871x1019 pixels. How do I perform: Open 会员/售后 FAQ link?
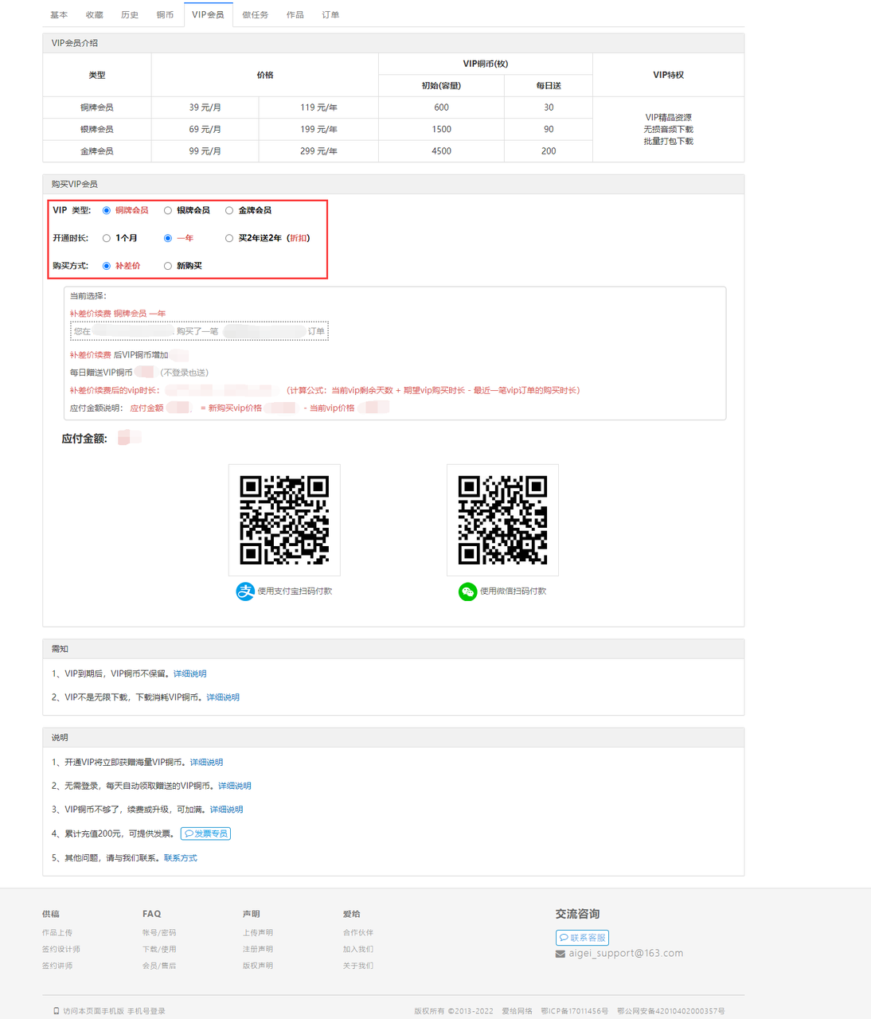pos(159,966)
